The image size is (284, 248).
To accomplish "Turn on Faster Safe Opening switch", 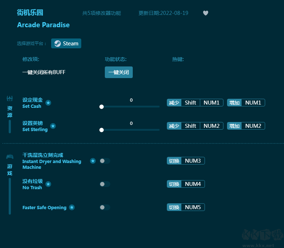I will click(105, 207).
